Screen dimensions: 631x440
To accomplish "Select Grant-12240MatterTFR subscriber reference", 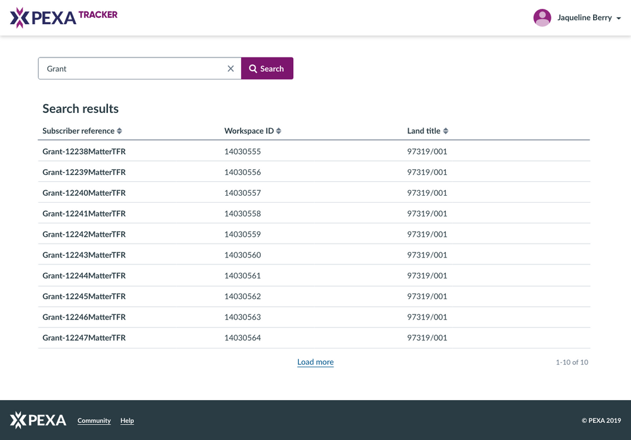I will click(x=84, y=193).
